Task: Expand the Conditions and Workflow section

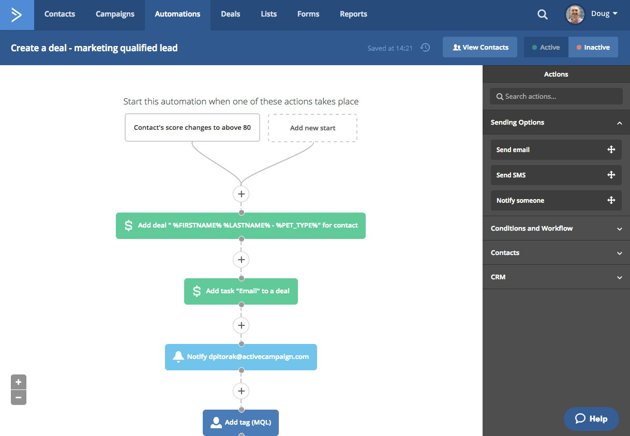Action: coord(619,229)
